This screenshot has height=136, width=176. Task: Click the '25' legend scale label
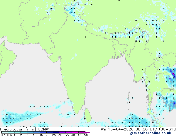54,135
